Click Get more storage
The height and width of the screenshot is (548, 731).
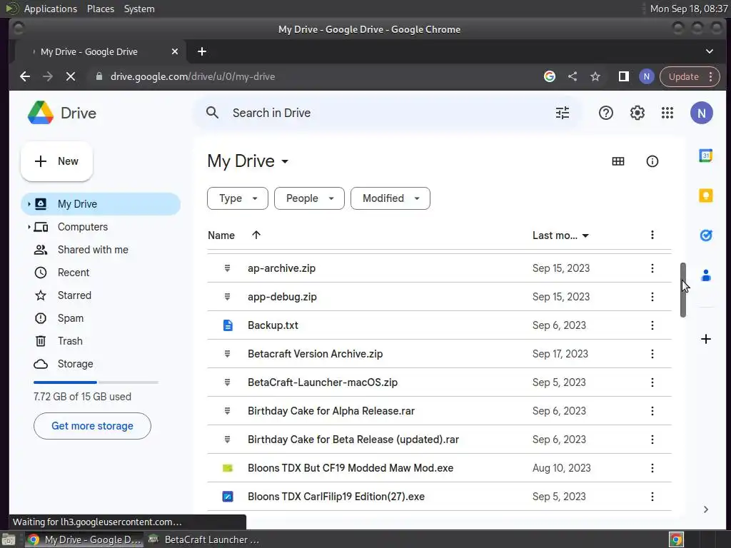tap(92, 426)
